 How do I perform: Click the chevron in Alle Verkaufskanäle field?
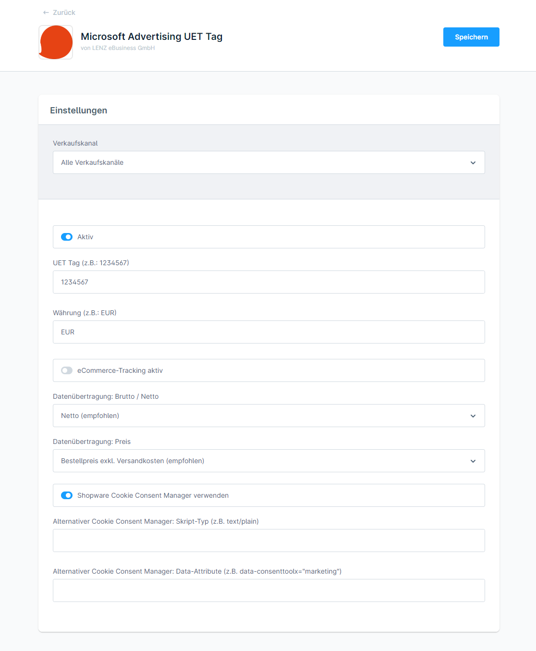pos(473,163)
